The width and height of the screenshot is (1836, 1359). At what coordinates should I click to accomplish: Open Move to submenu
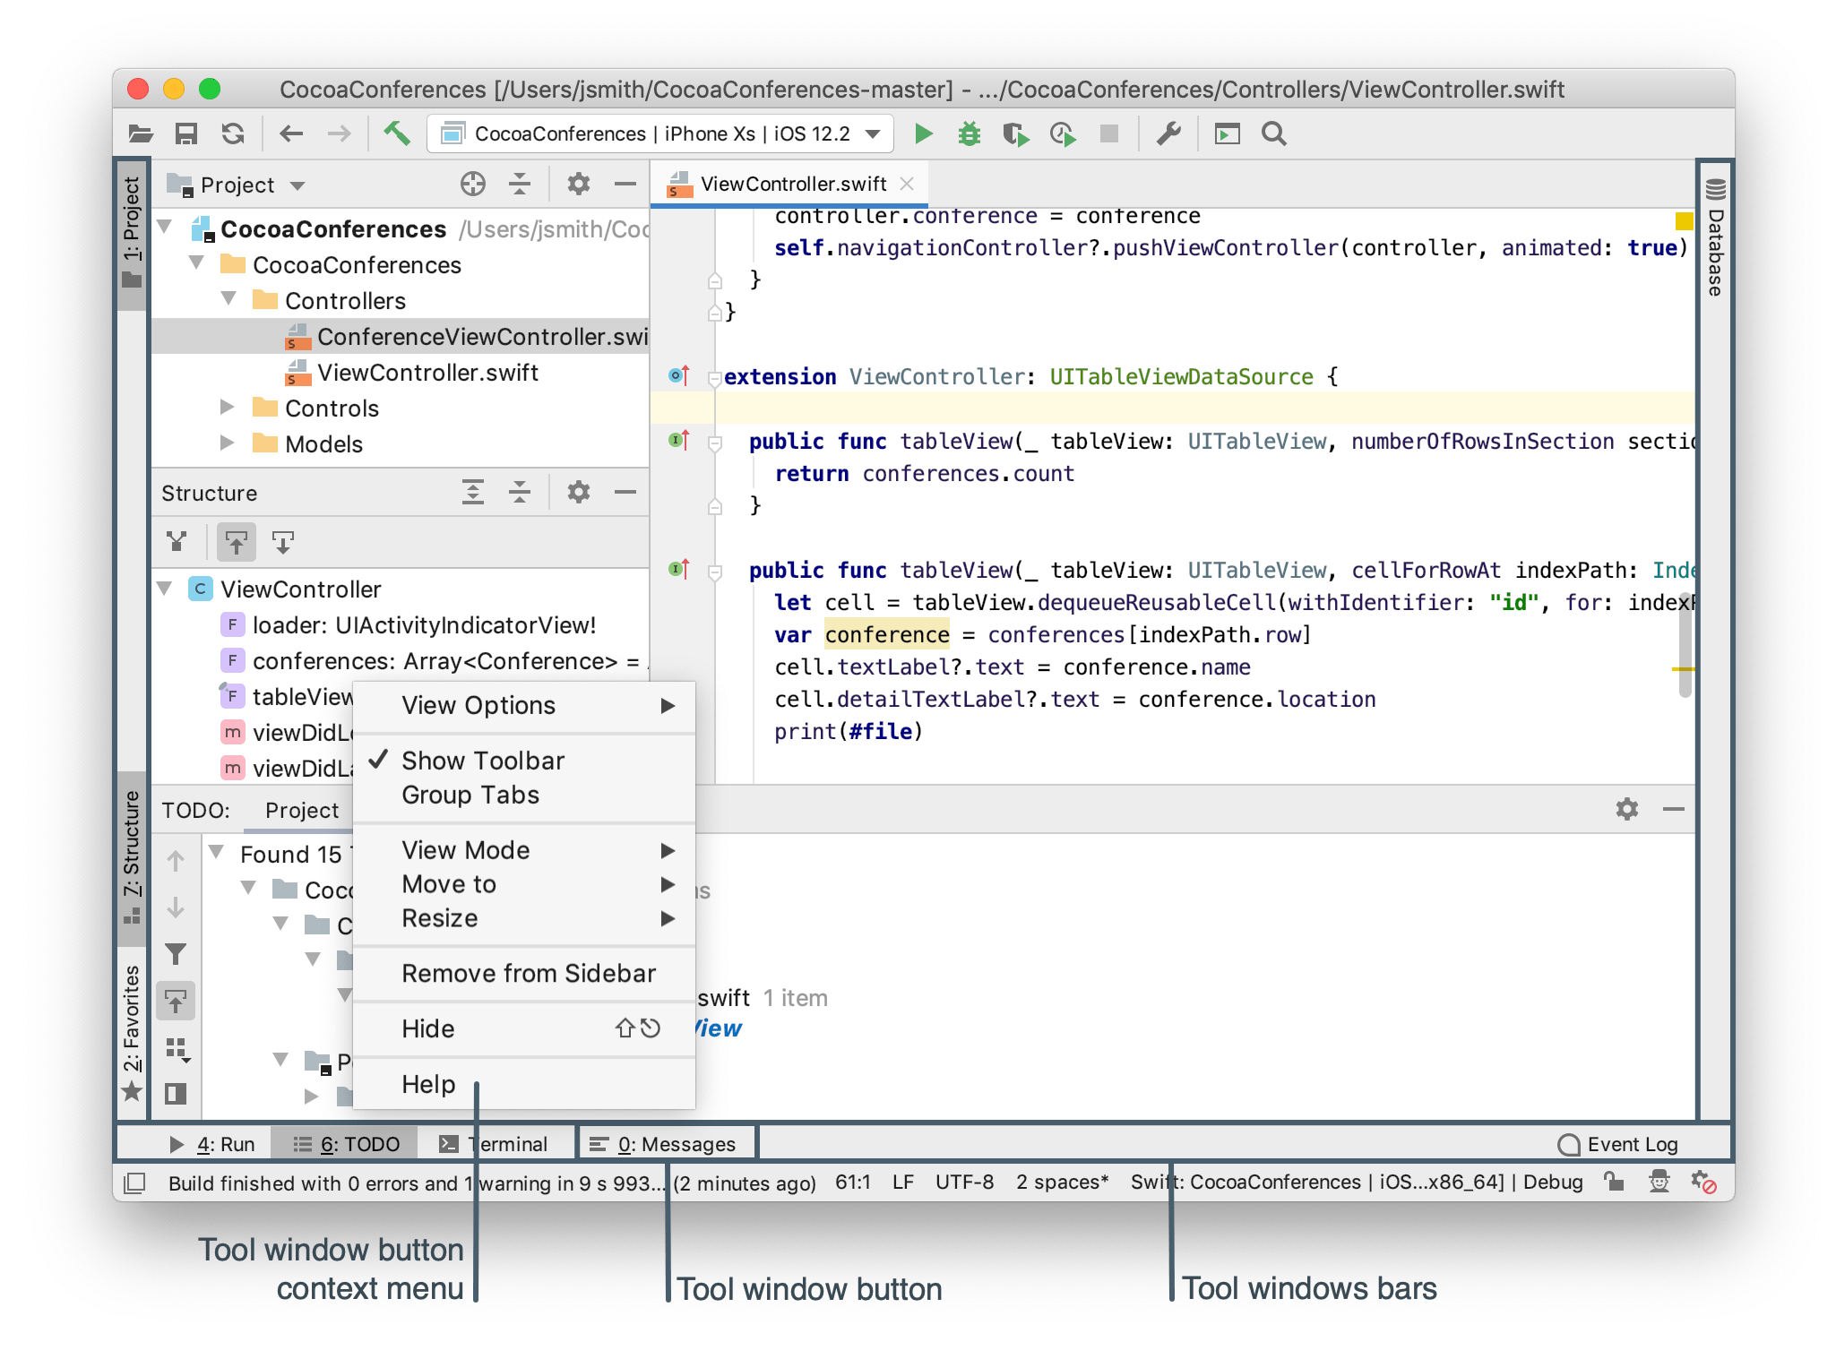coord(524,884)
